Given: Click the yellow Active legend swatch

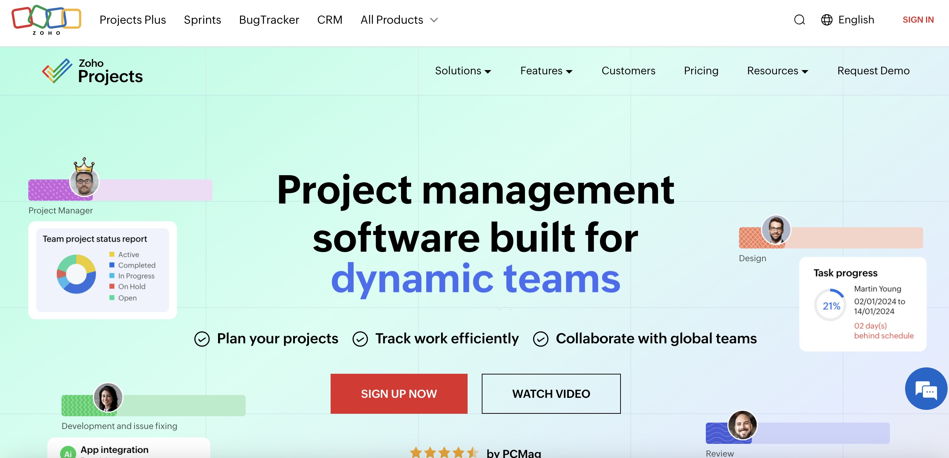Looking at the screenshot, I should click(x=112, y=254).
